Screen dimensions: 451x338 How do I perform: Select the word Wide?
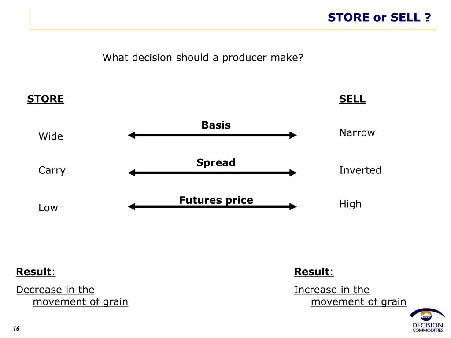(x=51, y=136)
